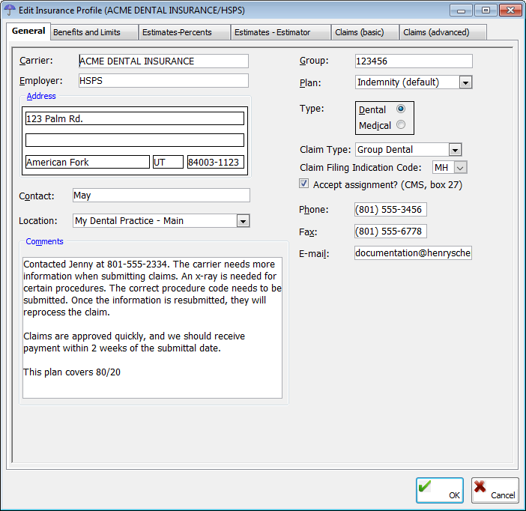Click the E-mail address field
Screen dimensions: 526x511
[413, 253]
